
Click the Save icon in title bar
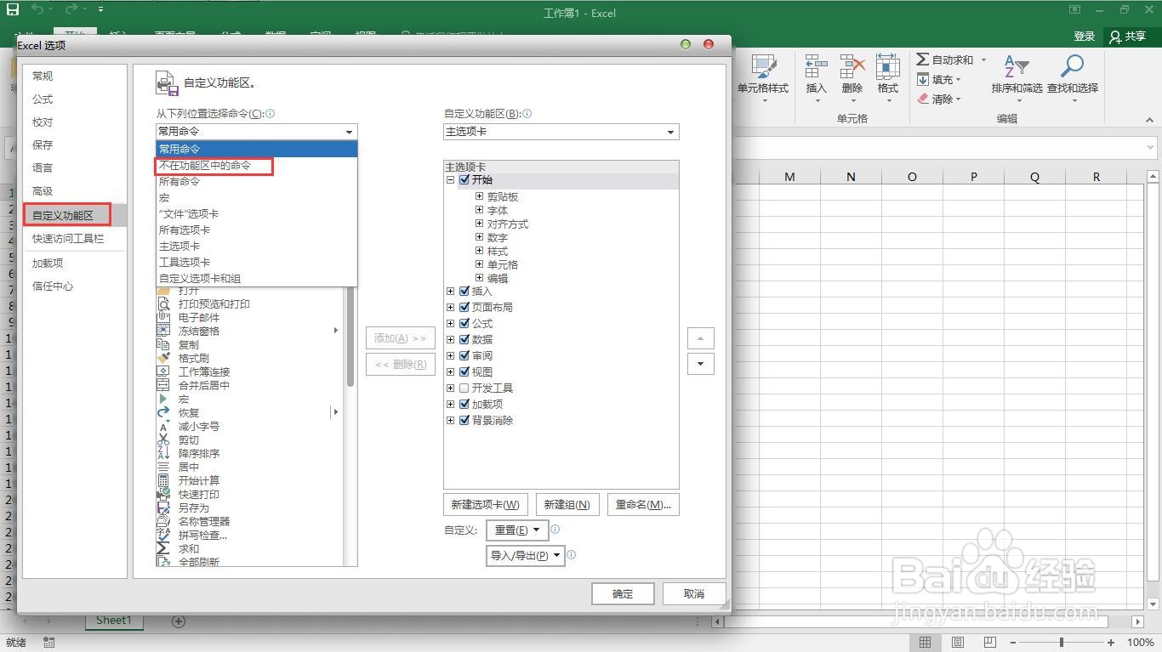coord(13,9)
